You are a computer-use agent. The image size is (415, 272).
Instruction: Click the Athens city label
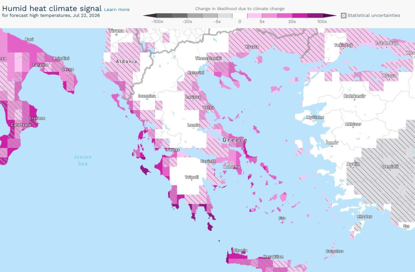(232, 167)
